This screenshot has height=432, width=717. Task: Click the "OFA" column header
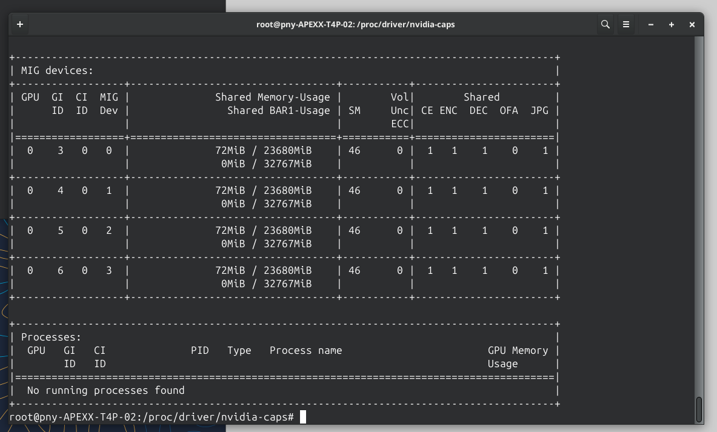point(509,110)
